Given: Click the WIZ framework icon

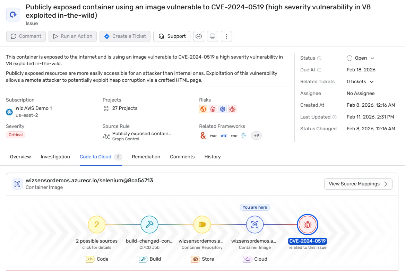Looking at the screenshot, I should [224, 135].
